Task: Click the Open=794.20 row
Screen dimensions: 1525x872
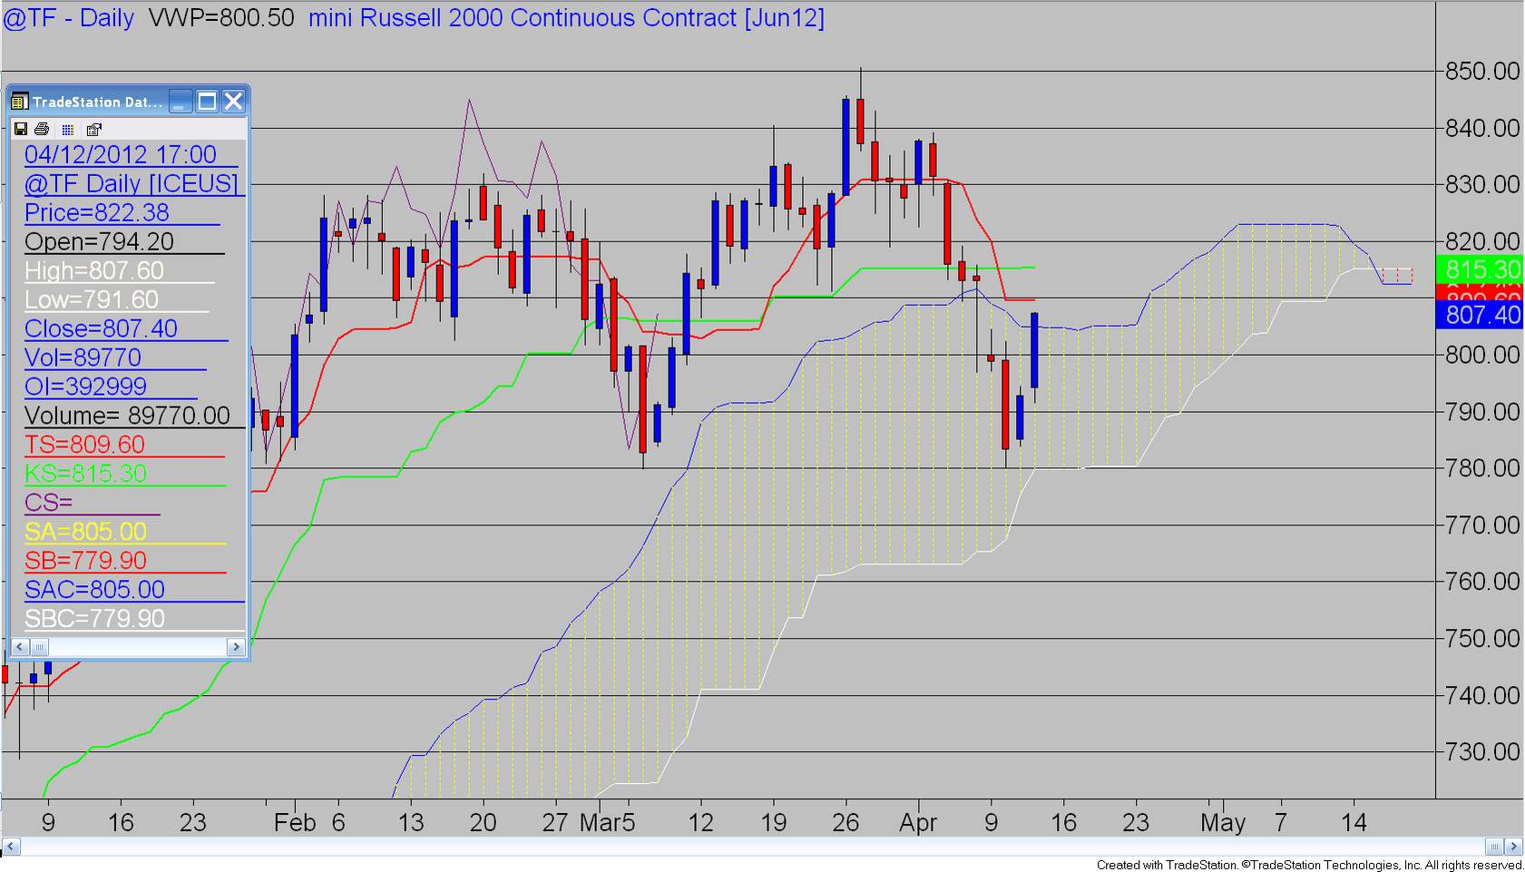Action: click(99, 241)
